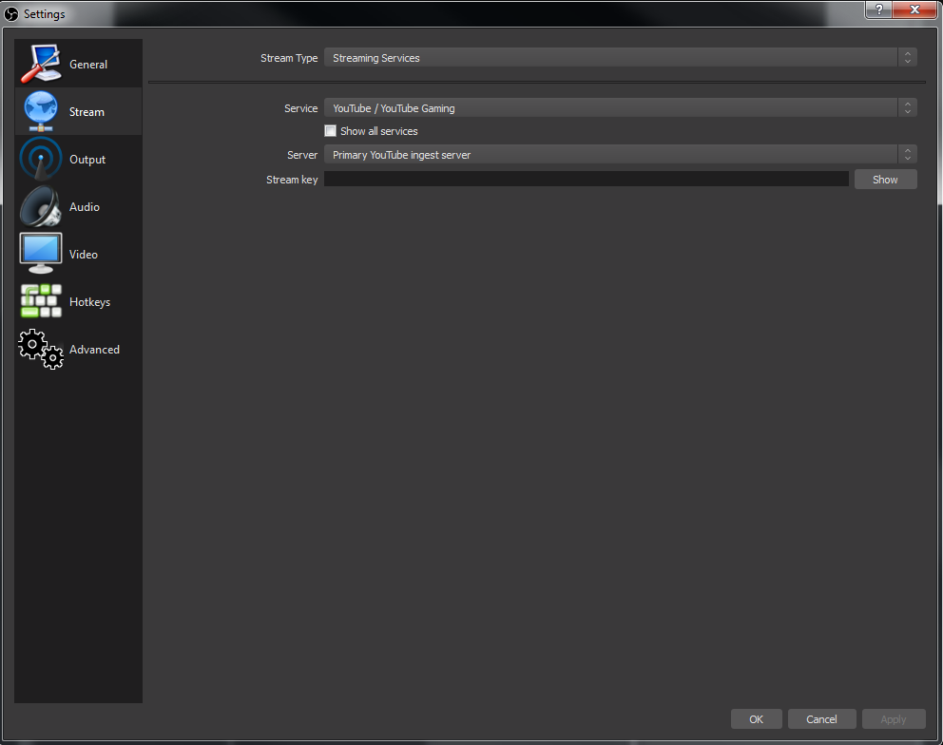The image size is (943, 745).
Task: Select the Stream settings tab label
Action: (x=87, y=112)
